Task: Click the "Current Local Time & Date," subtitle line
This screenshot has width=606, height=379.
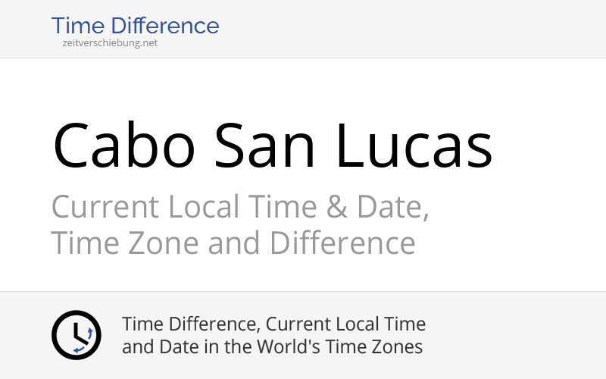Action: click(x=240, y=207)
